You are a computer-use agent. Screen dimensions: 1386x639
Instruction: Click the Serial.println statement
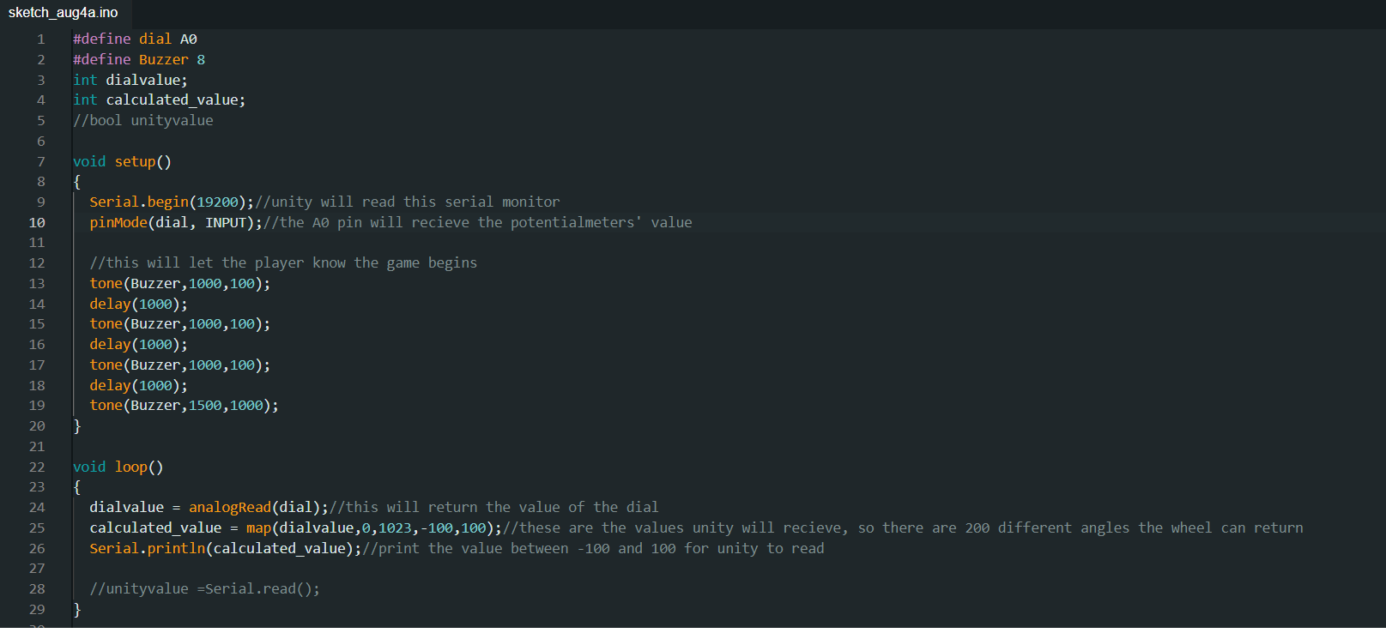pos(147,549)
